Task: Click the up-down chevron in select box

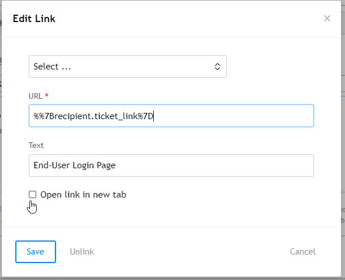Action: pos(217,67)
